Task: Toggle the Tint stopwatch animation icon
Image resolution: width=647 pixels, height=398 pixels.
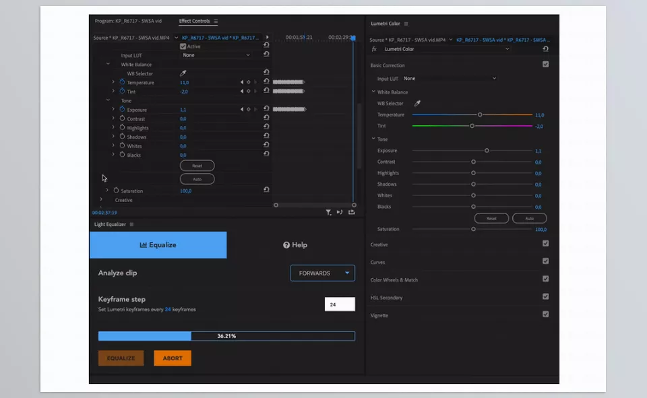Action: tap(122, 91)
